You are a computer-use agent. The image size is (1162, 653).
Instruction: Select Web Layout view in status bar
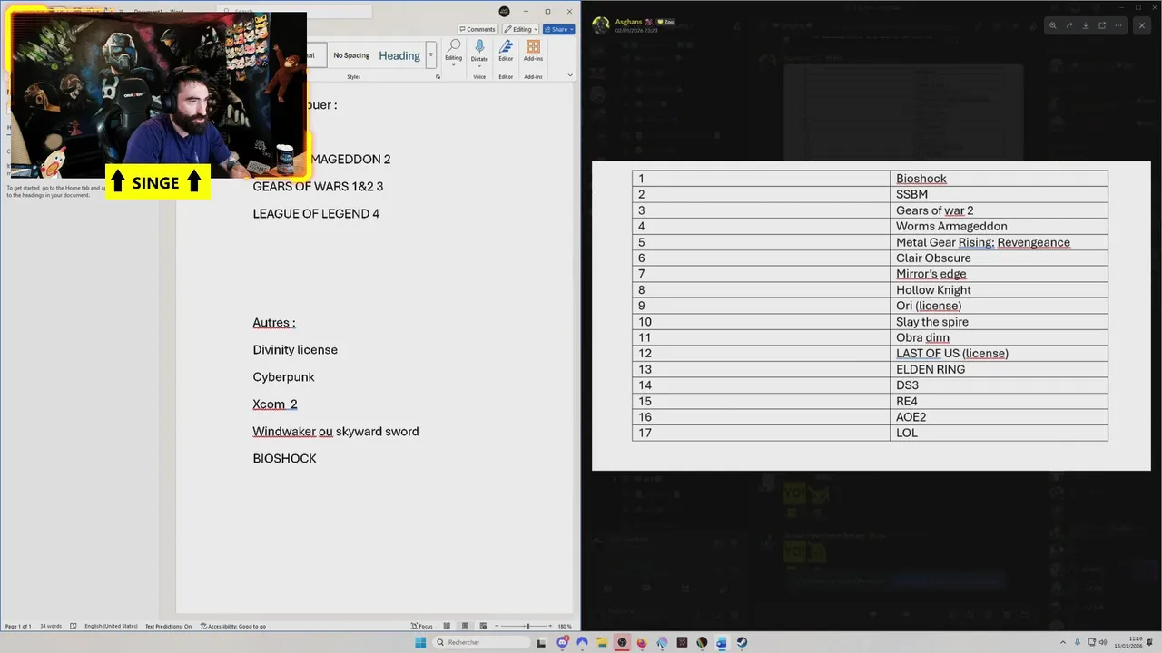point(481,626)
